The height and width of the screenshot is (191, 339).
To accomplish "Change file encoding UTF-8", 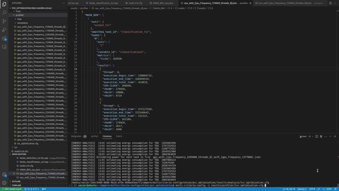I will pos(312,189).
